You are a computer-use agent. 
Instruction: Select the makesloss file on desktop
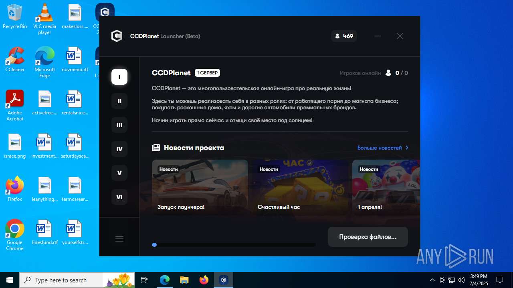coord(75,17)
